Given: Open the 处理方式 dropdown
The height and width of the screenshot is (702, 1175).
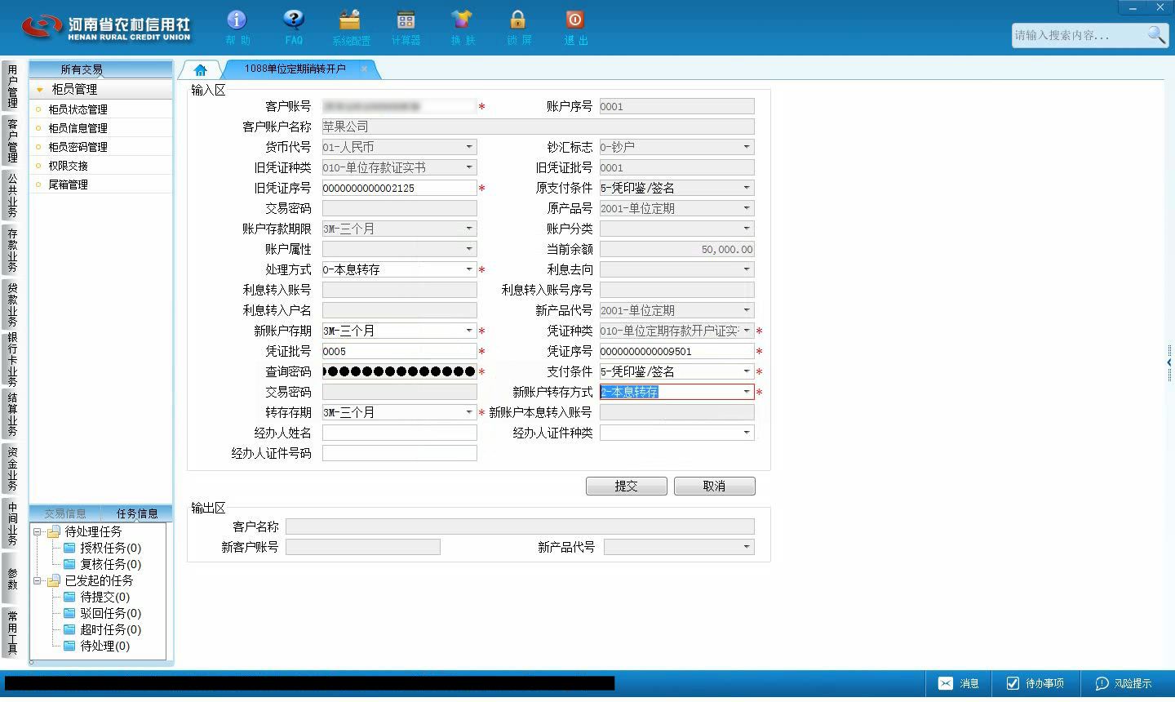Looking at the screenshot, I should coord(469,269).
